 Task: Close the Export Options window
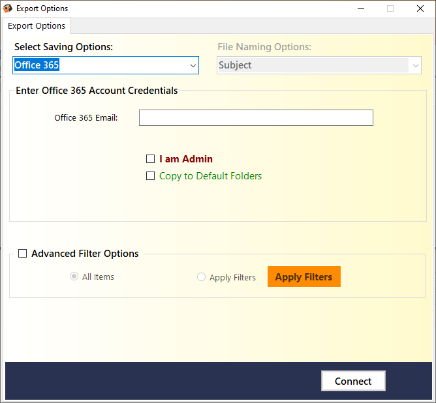420,8
